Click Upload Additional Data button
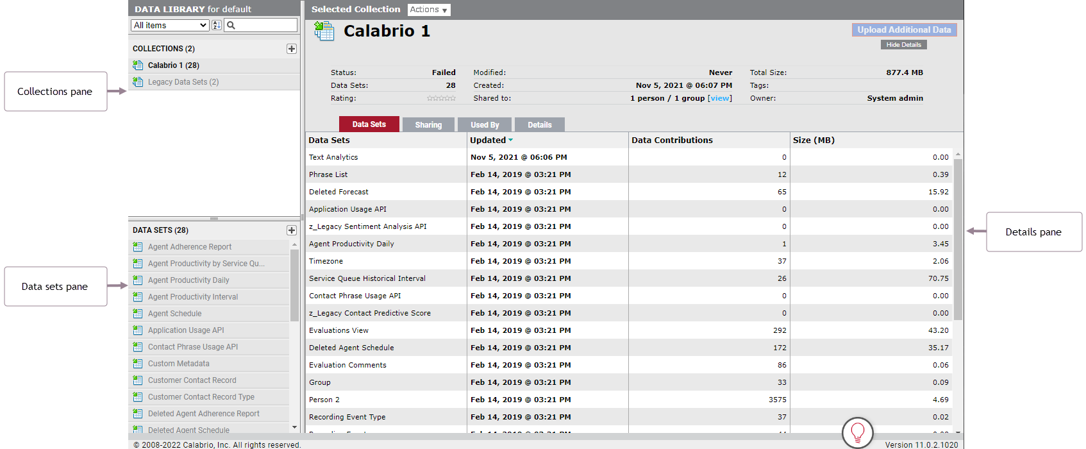 point(904,30)
